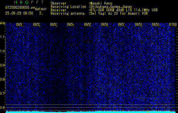Click the Receiving Location label
The width and height of the screenshot is (178, 113).
point(68,7)
